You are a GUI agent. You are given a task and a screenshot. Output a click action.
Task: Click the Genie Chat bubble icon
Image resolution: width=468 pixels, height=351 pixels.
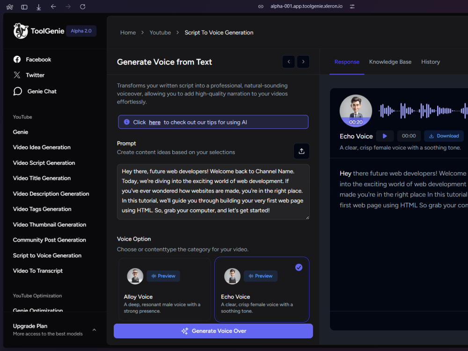tap(18, 91)
